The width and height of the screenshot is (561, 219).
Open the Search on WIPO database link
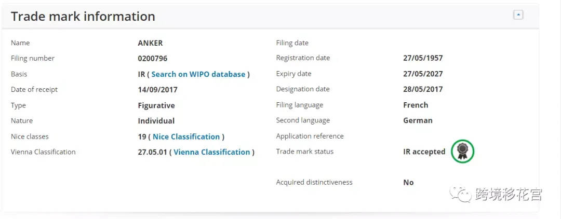pos(198,74)
